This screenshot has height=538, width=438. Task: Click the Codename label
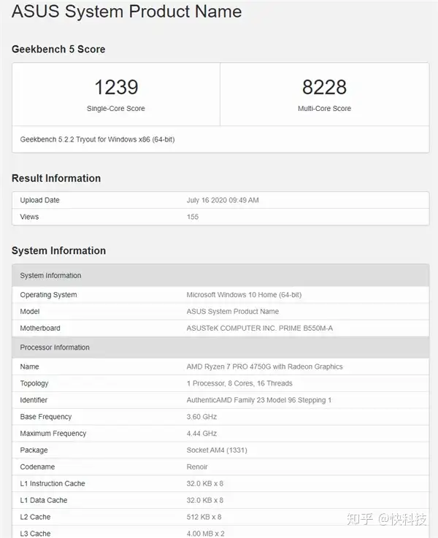tap(37, 467)
